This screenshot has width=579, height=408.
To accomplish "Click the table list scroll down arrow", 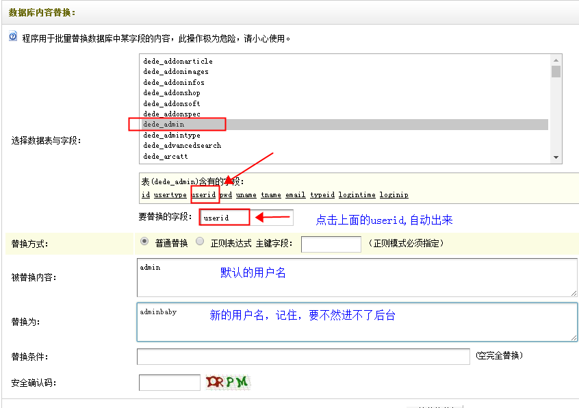I will tap(556, 157).
